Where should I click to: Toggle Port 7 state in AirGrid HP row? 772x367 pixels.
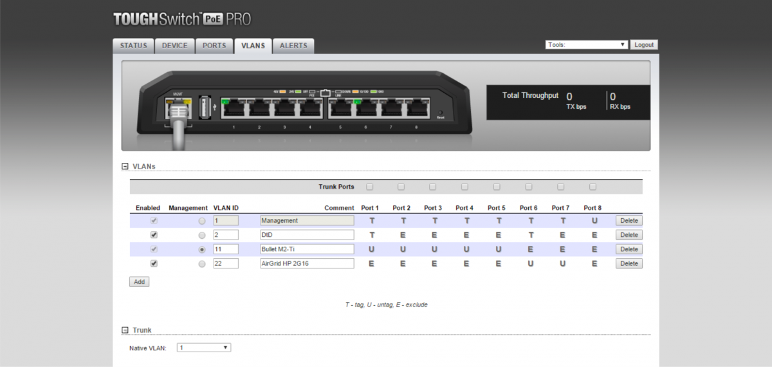(x=562, y=263)
